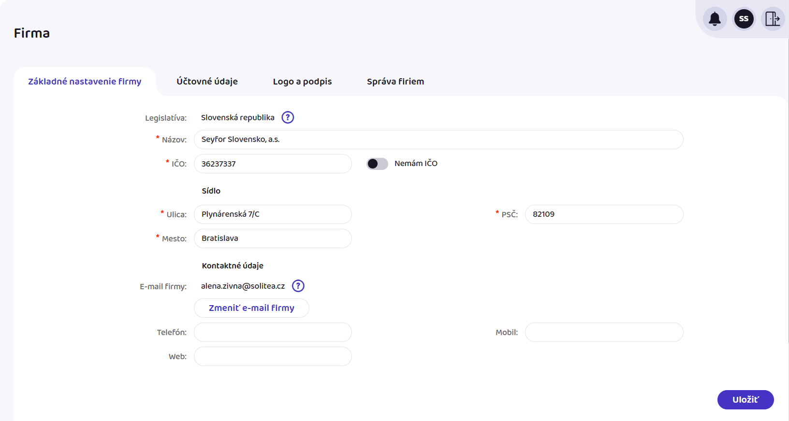Screen dimensions: 789x421
Task: Open the SS user profile avatar
Action: 744,19
